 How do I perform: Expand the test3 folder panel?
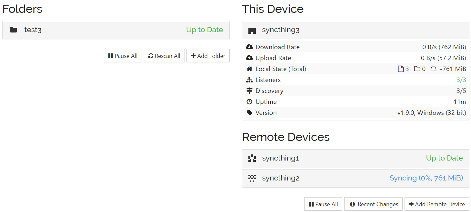(97, 30)
